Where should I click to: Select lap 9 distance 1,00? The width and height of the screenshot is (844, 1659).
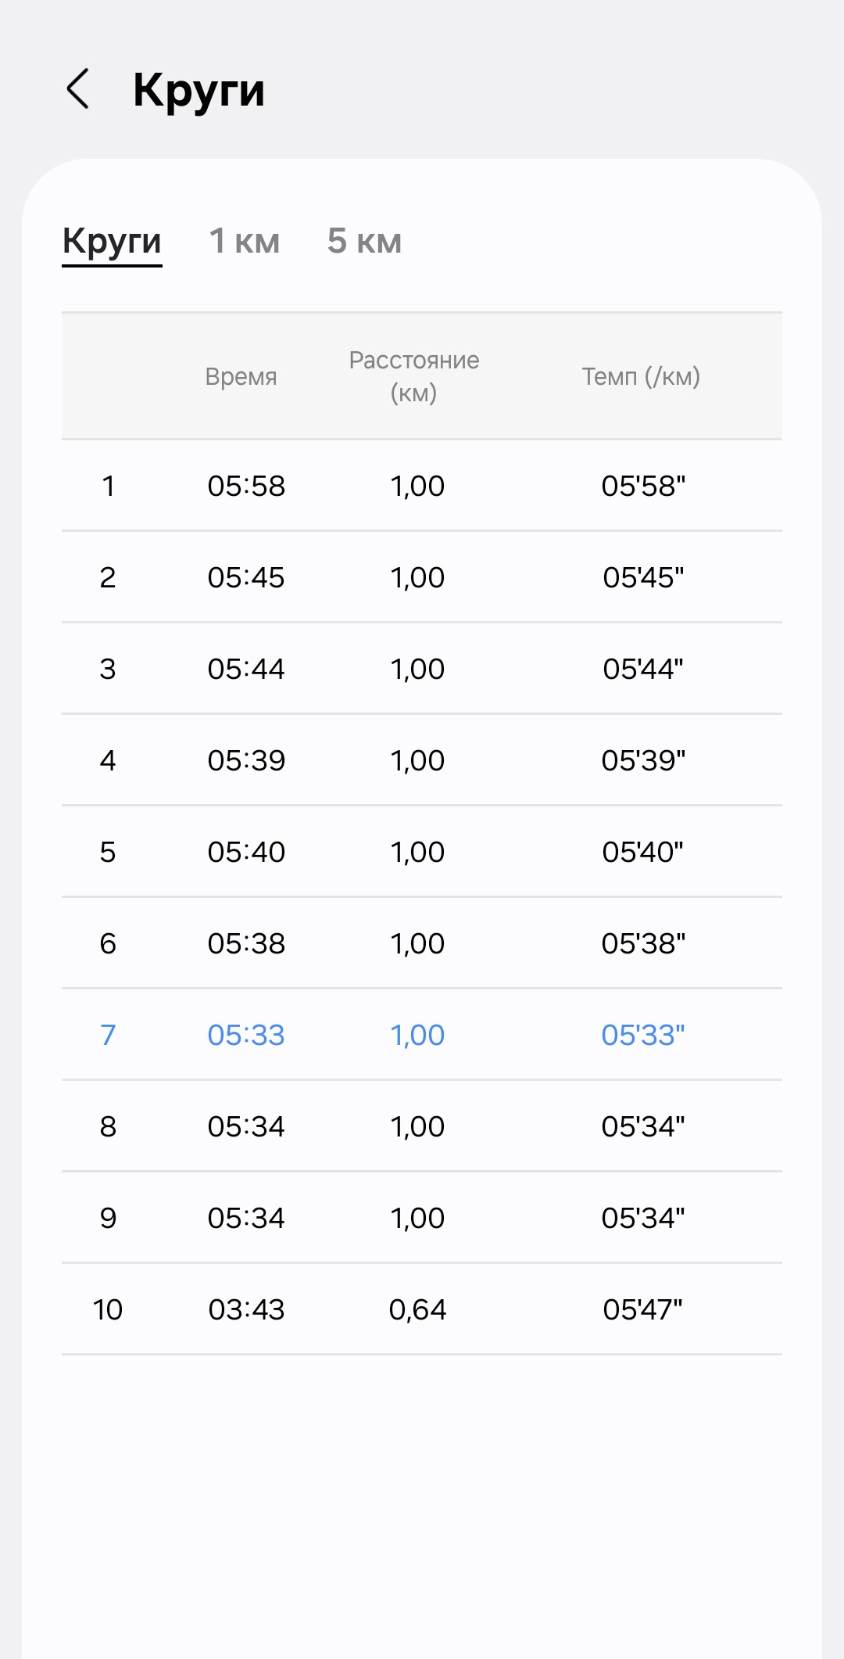[x=417, y=1218]
